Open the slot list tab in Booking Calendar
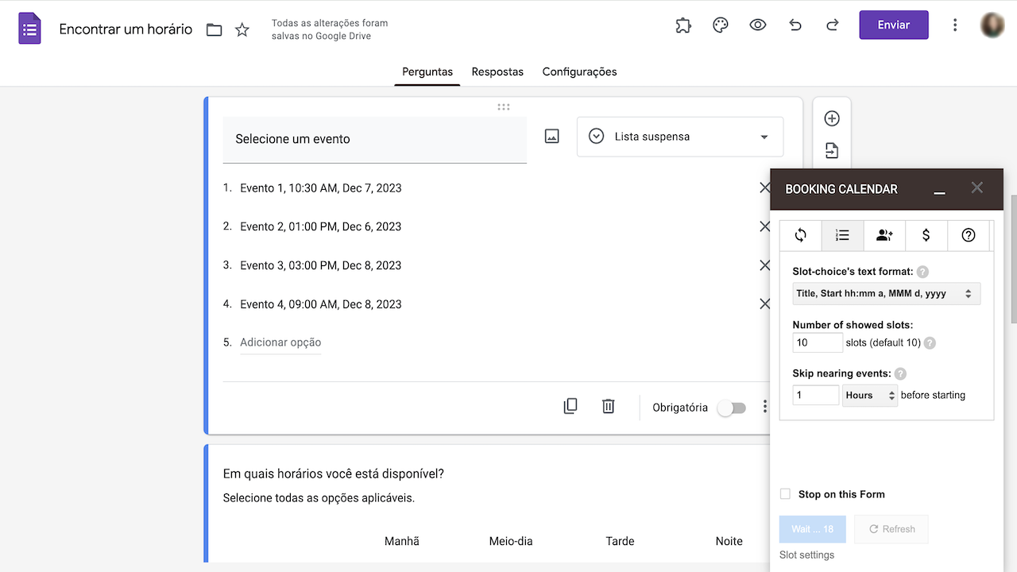 point(843,235)
